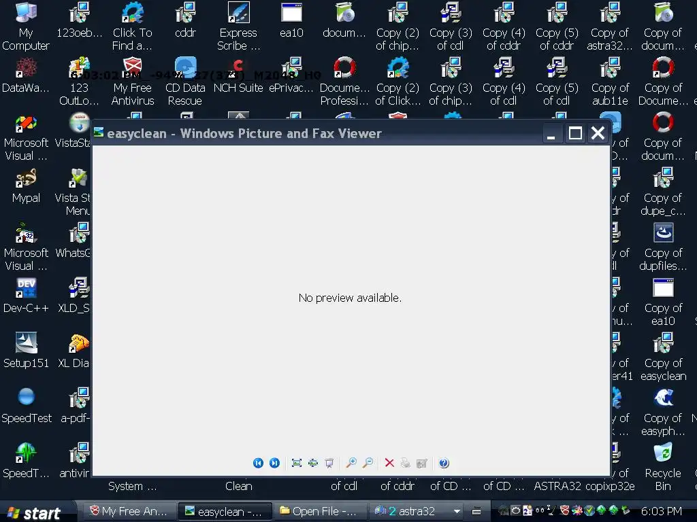697x522 pixels.
Task: Open Copy of easyph... desktop icon
Action: tap(663, 412)
